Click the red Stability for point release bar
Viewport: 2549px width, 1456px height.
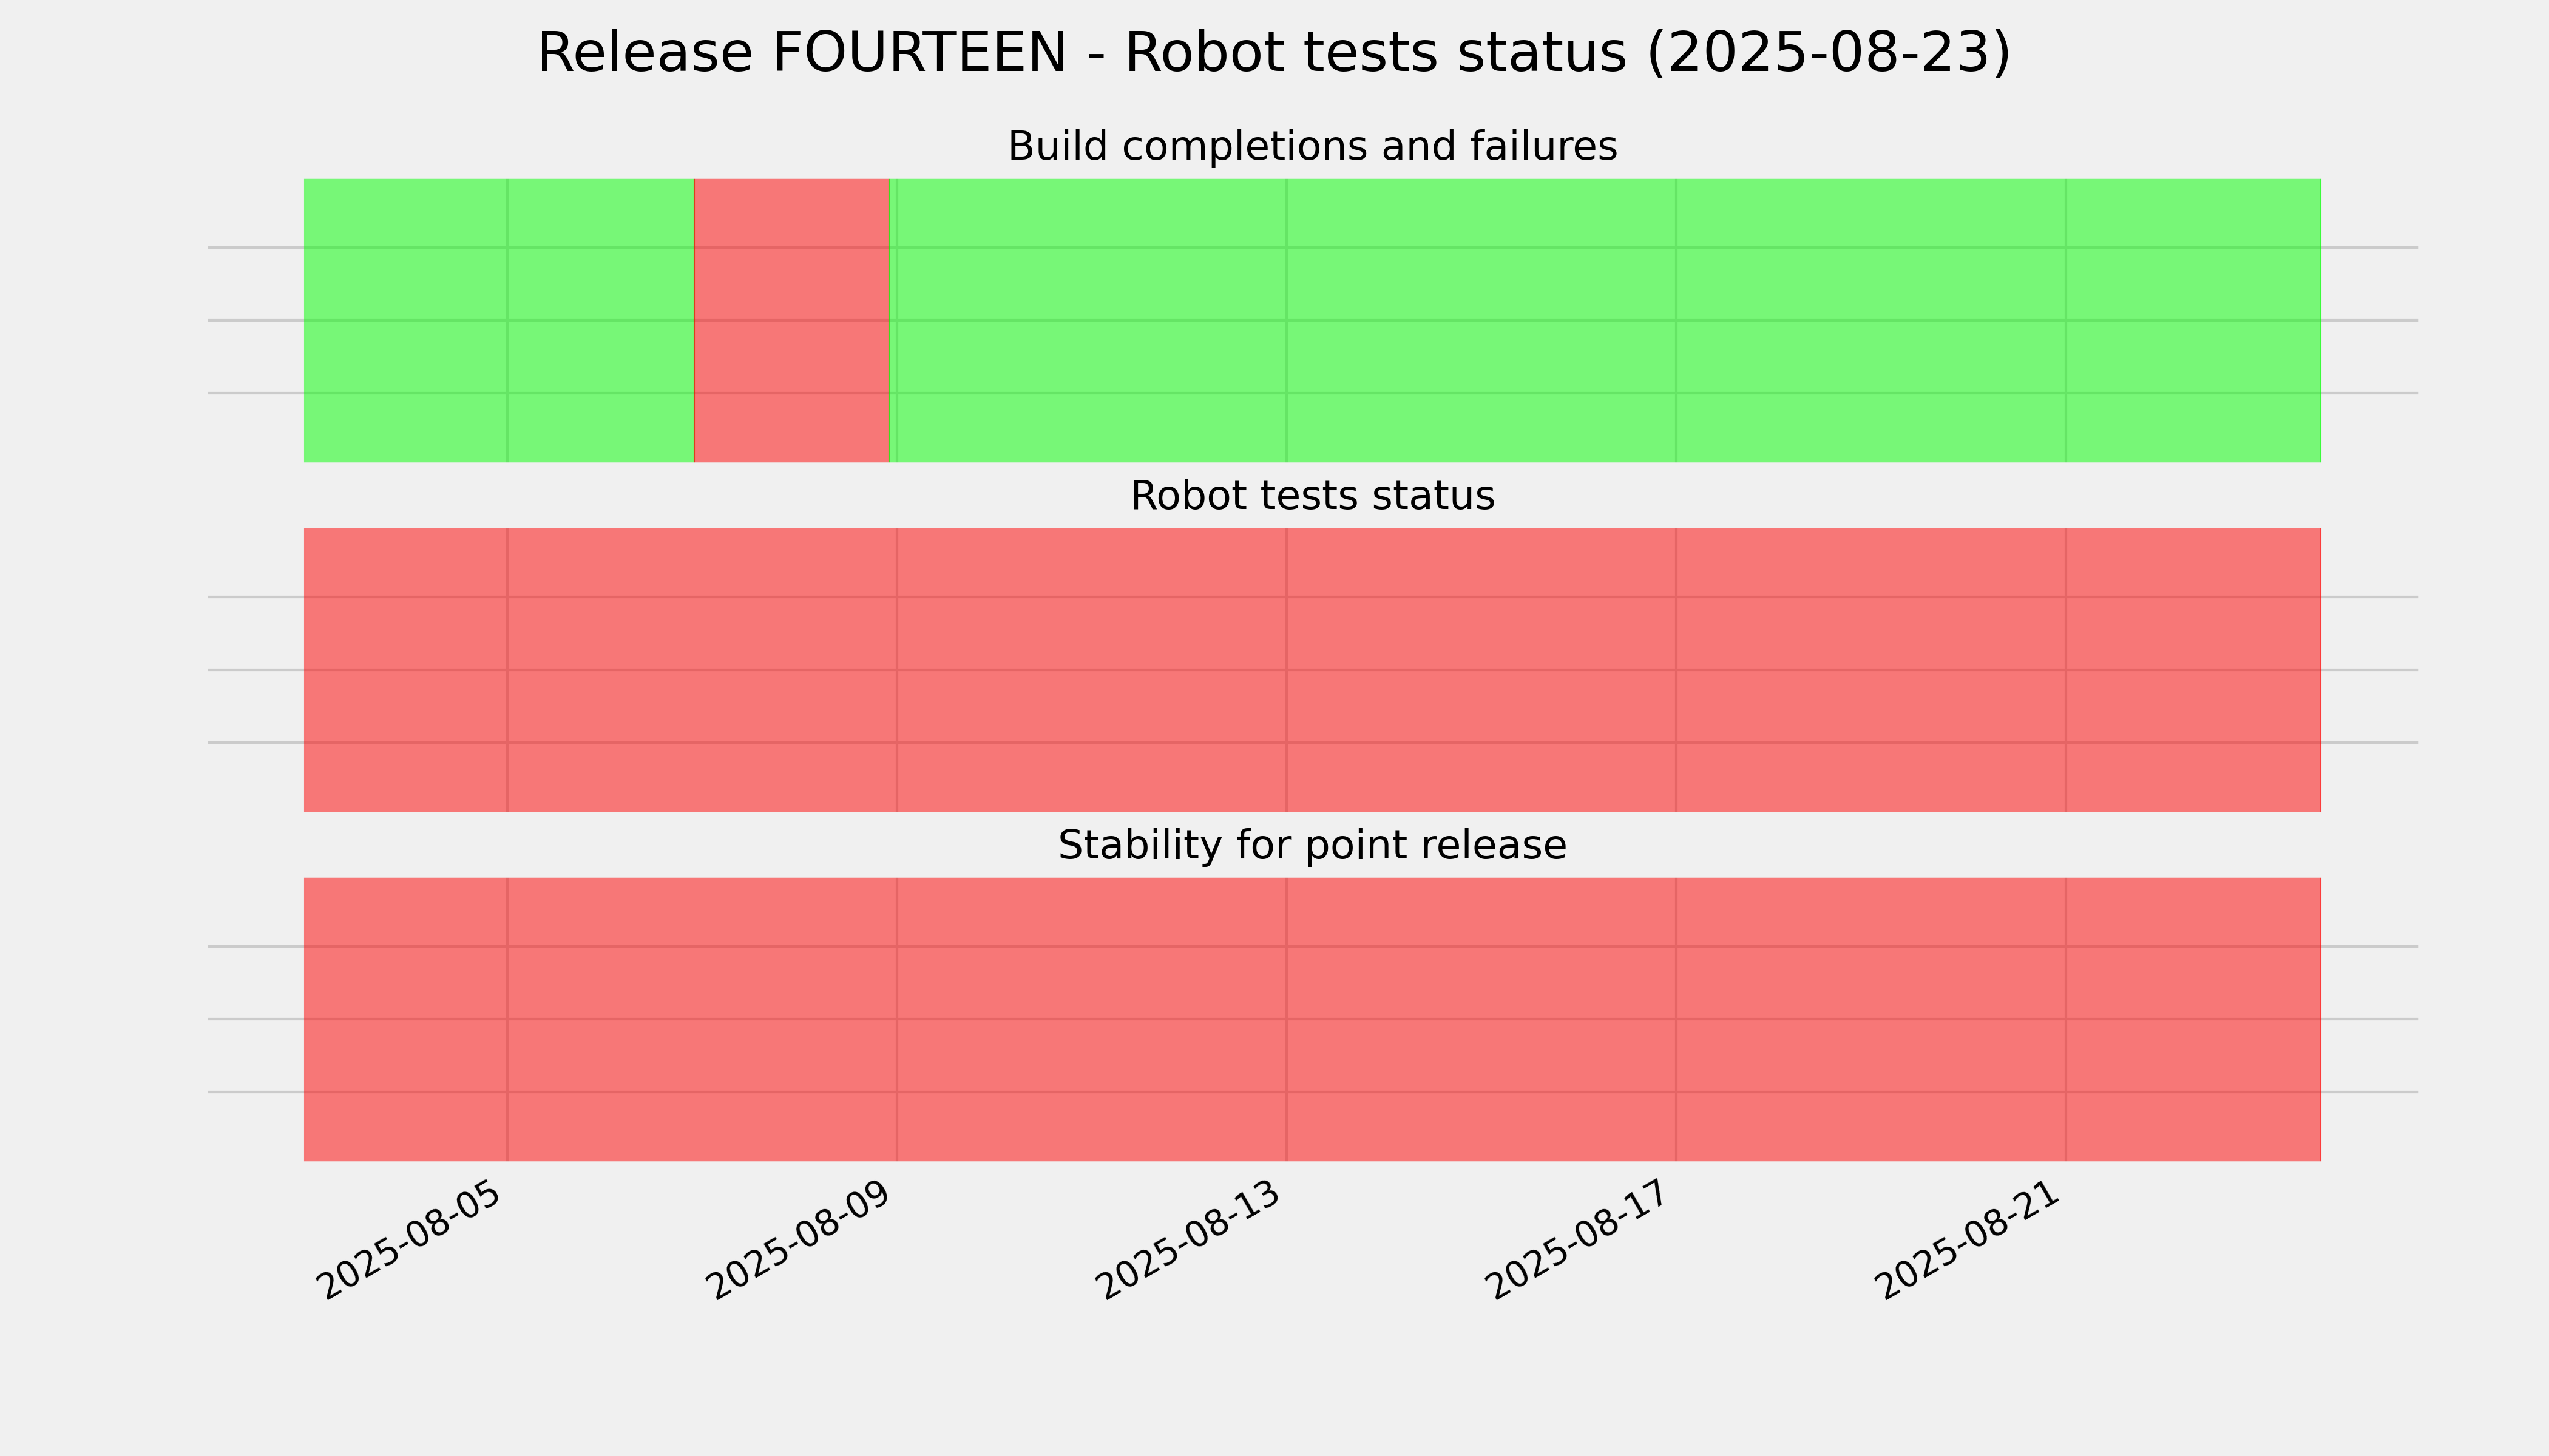1313,1019
